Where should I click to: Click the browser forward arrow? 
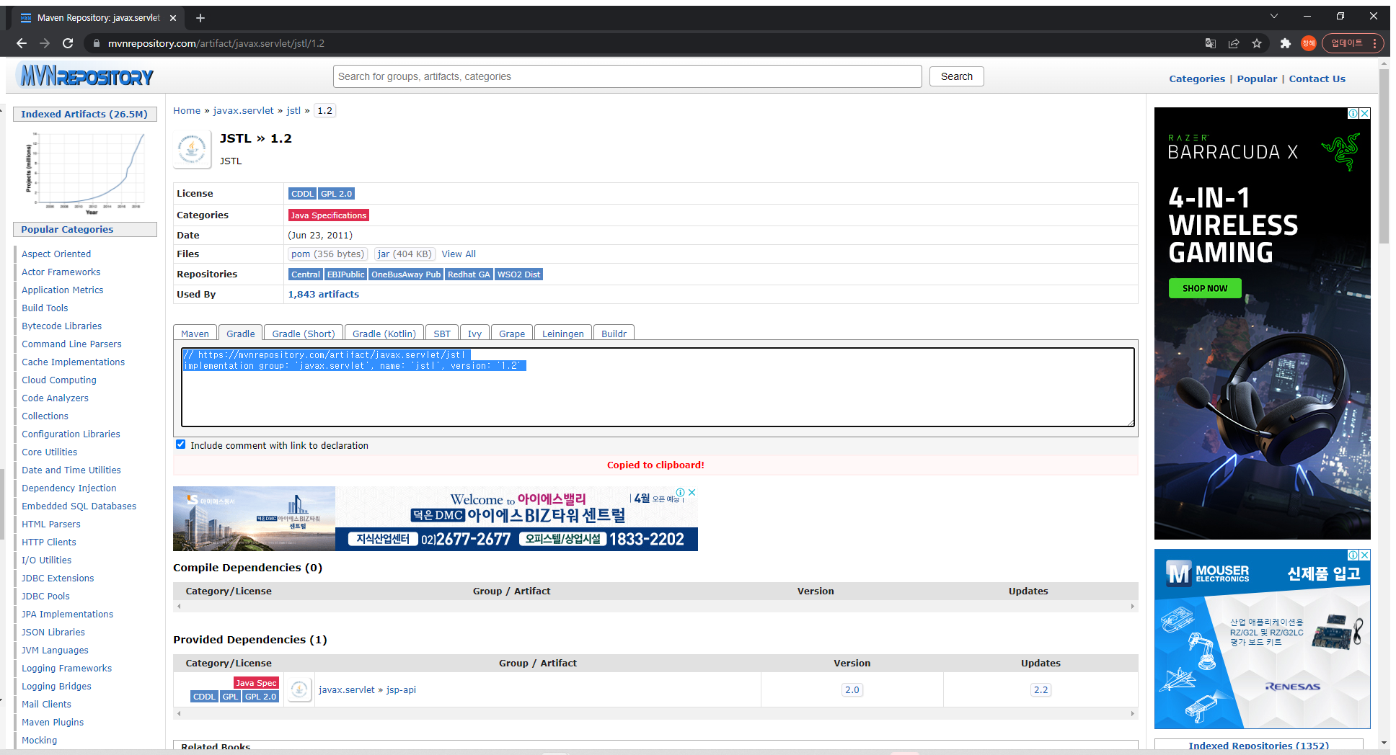click(x=45, y=43)
